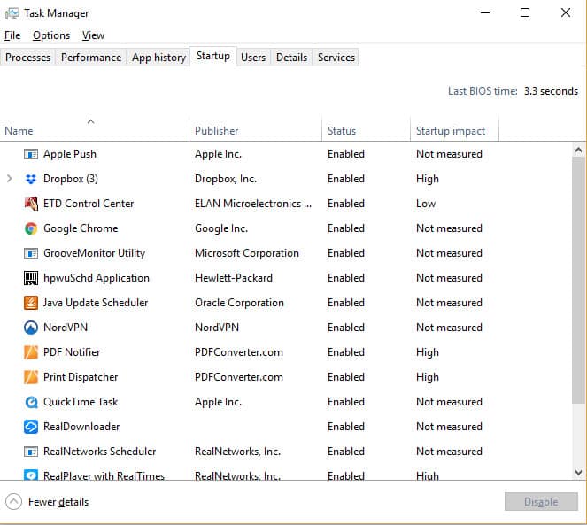Expand the Dropbox (3) group
The image size is (587, 525).
[10, 179]
